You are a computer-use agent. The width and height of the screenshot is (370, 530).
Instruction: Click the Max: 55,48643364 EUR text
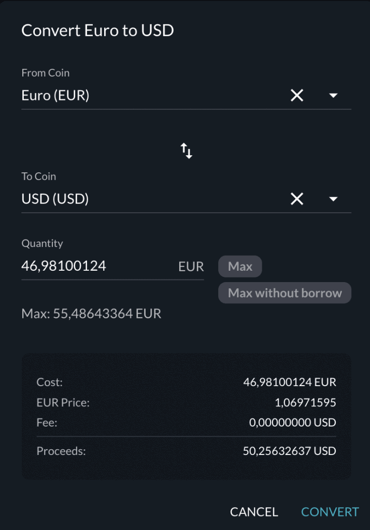coord(91,314)
